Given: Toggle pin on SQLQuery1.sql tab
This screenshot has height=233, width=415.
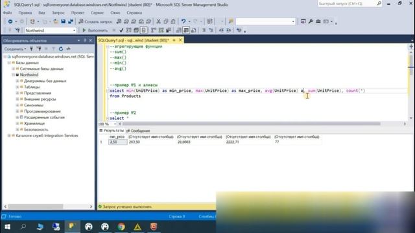Looking at the screenshot, I should coord(174,40).
